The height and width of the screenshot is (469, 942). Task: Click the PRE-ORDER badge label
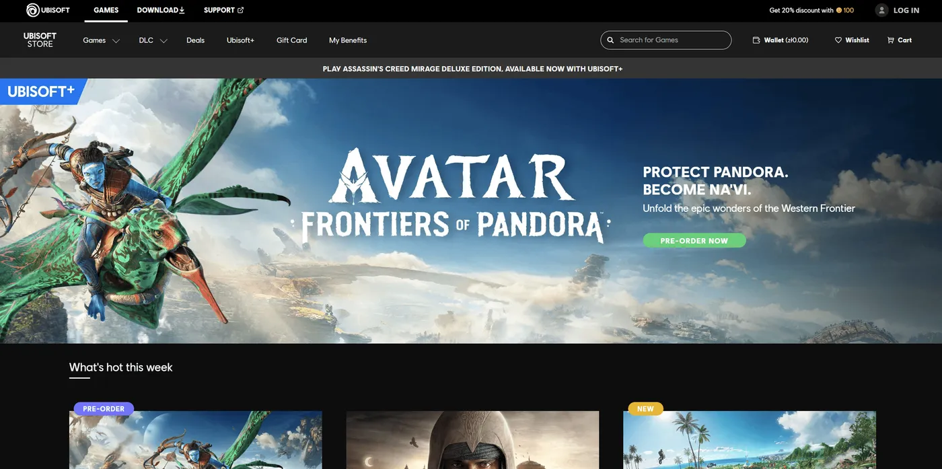click(x=104, y=408)
